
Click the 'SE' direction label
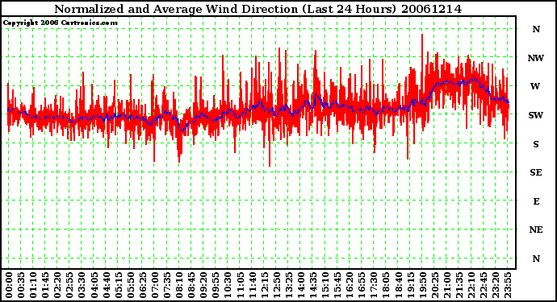point(536,172)
